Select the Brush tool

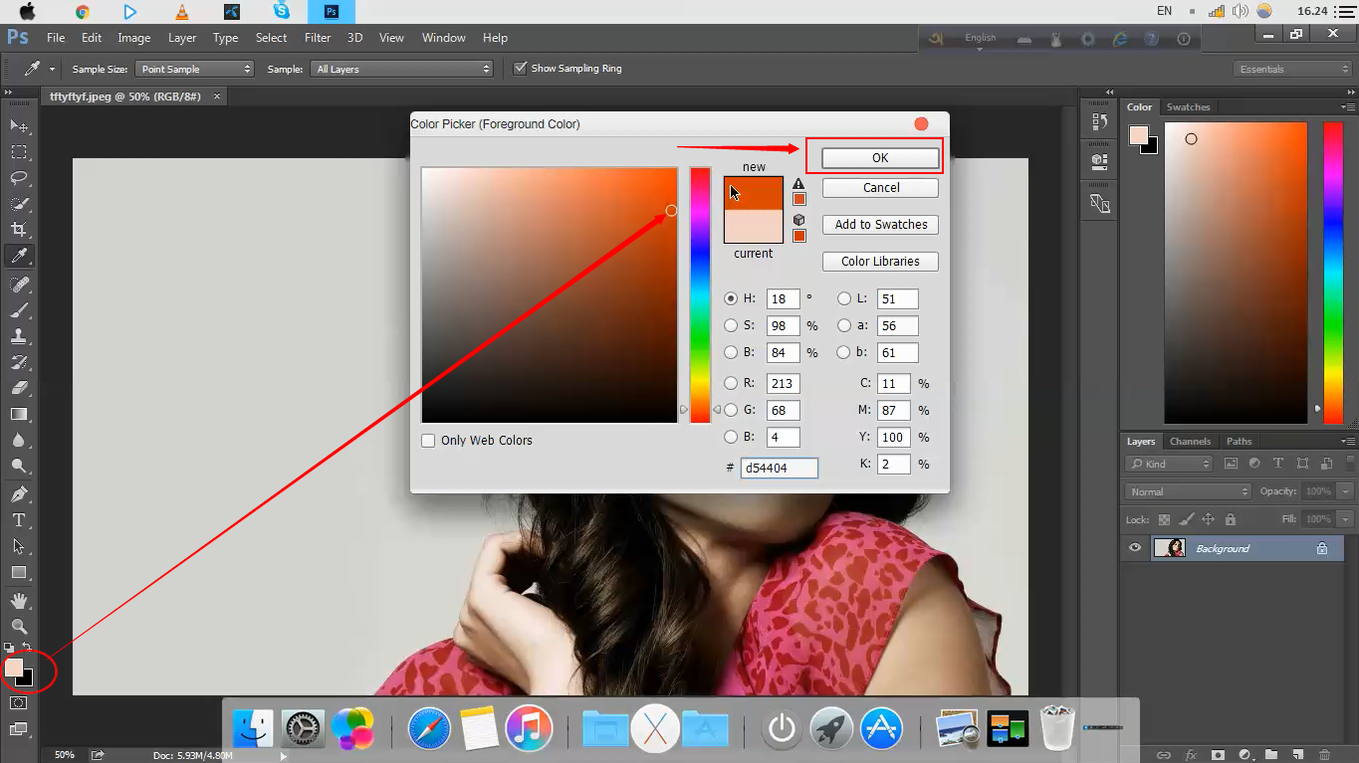click(19, 310)
